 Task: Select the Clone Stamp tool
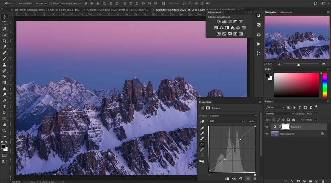coord(4,64)
